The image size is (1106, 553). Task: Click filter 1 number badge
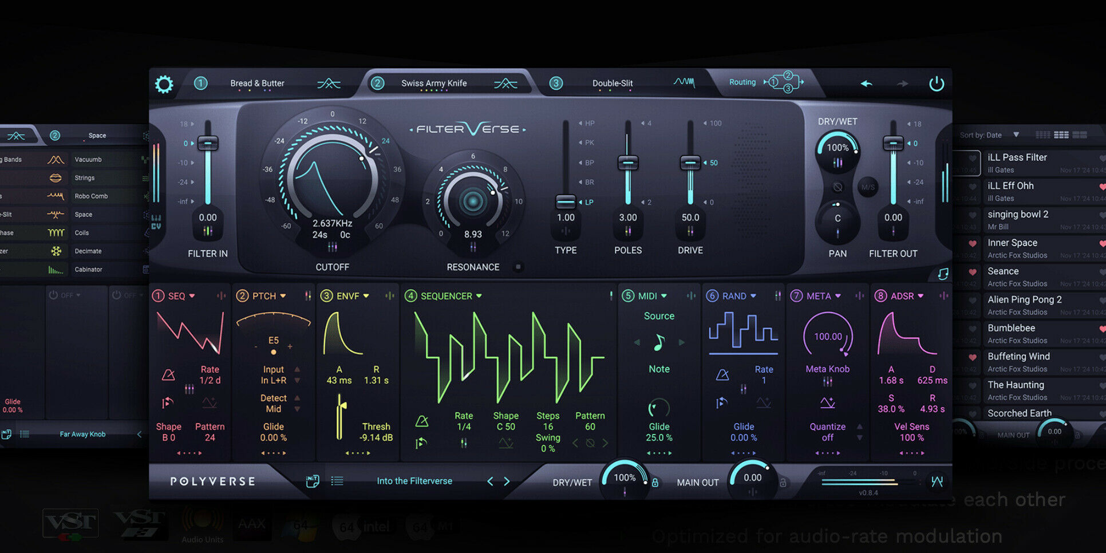200,84
